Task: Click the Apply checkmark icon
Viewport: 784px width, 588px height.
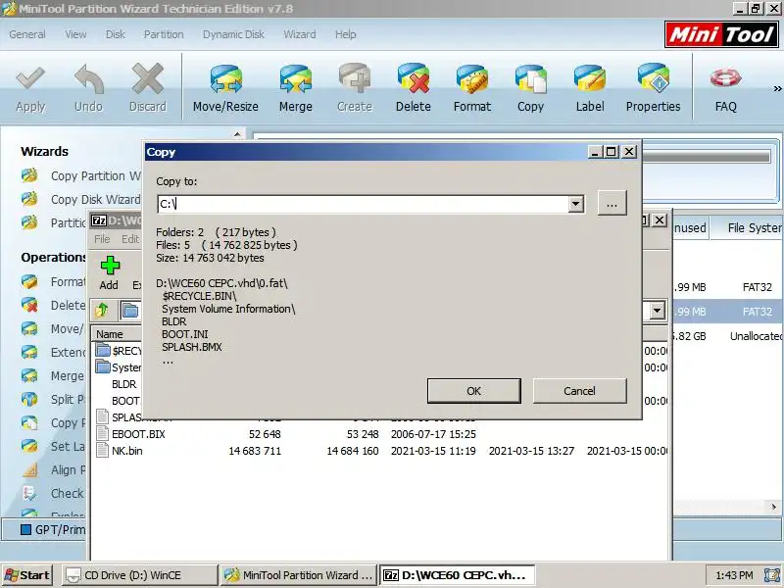Action: 30,79
